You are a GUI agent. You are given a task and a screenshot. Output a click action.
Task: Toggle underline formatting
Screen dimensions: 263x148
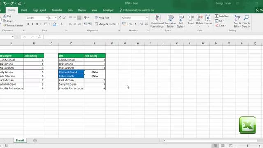[x=37, y=24]
